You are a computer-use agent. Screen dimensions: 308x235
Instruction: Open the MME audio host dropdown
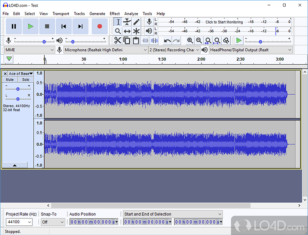tap(30, 50)
